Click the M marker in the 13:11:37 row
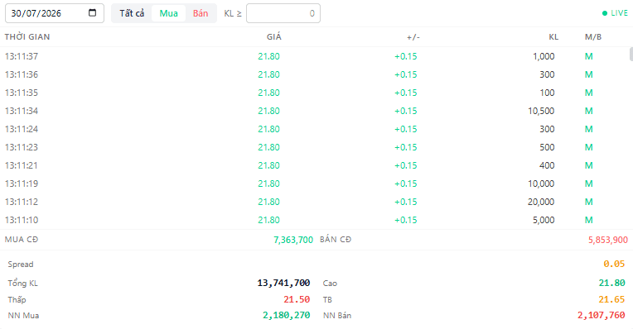633x329 pixels. 589,56
